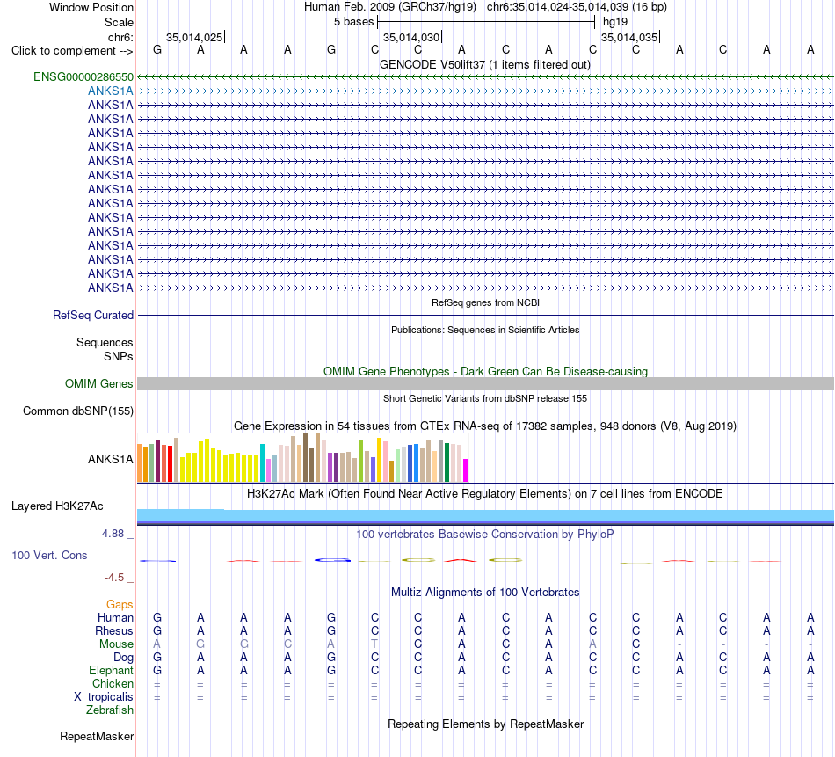Select the Window Position track label
Screen dimensions: 835x757
[91, 7]
